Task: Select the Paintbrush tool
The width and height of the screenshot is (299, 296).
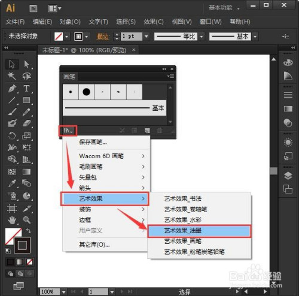Action: (12, 111)
